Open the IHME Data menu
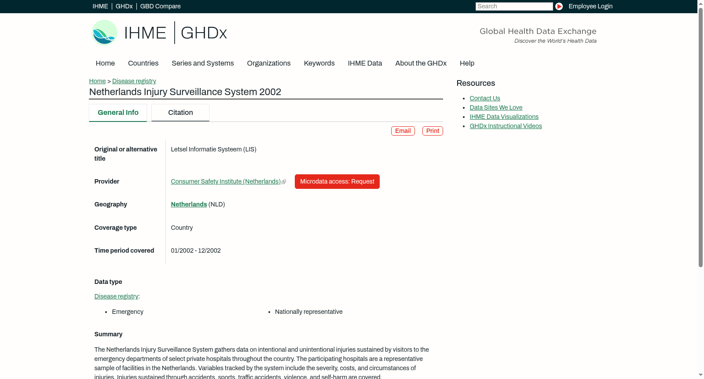 coord(365,63)
